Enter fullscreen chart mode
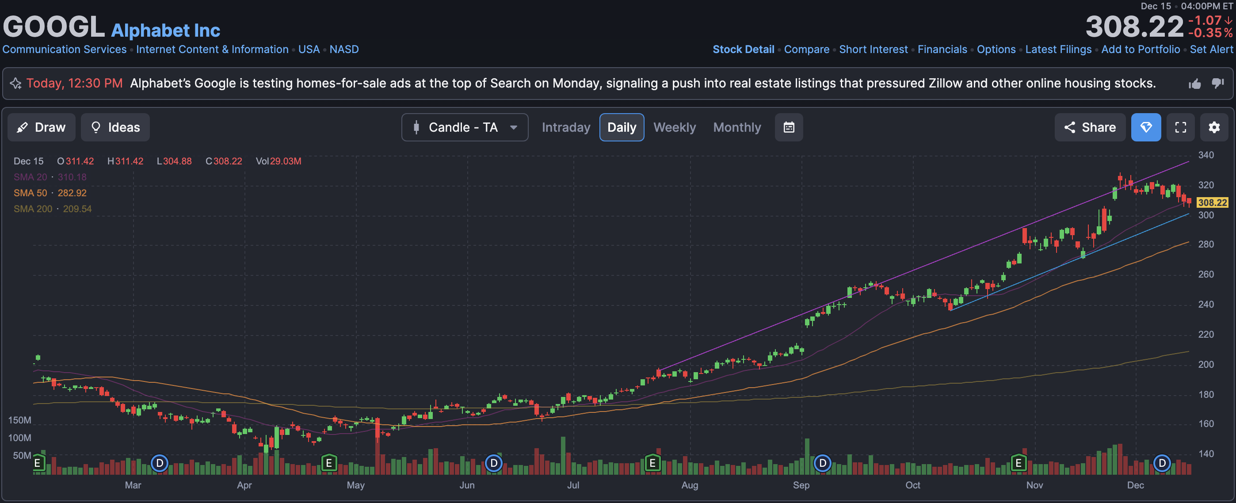Image resolution: width=1236 pixels, height=503 pixels. tap(1180, 127)
